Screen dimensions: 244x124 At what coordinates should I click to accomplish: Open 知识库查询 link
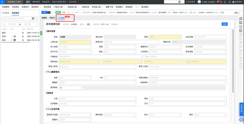pos(191,2)
